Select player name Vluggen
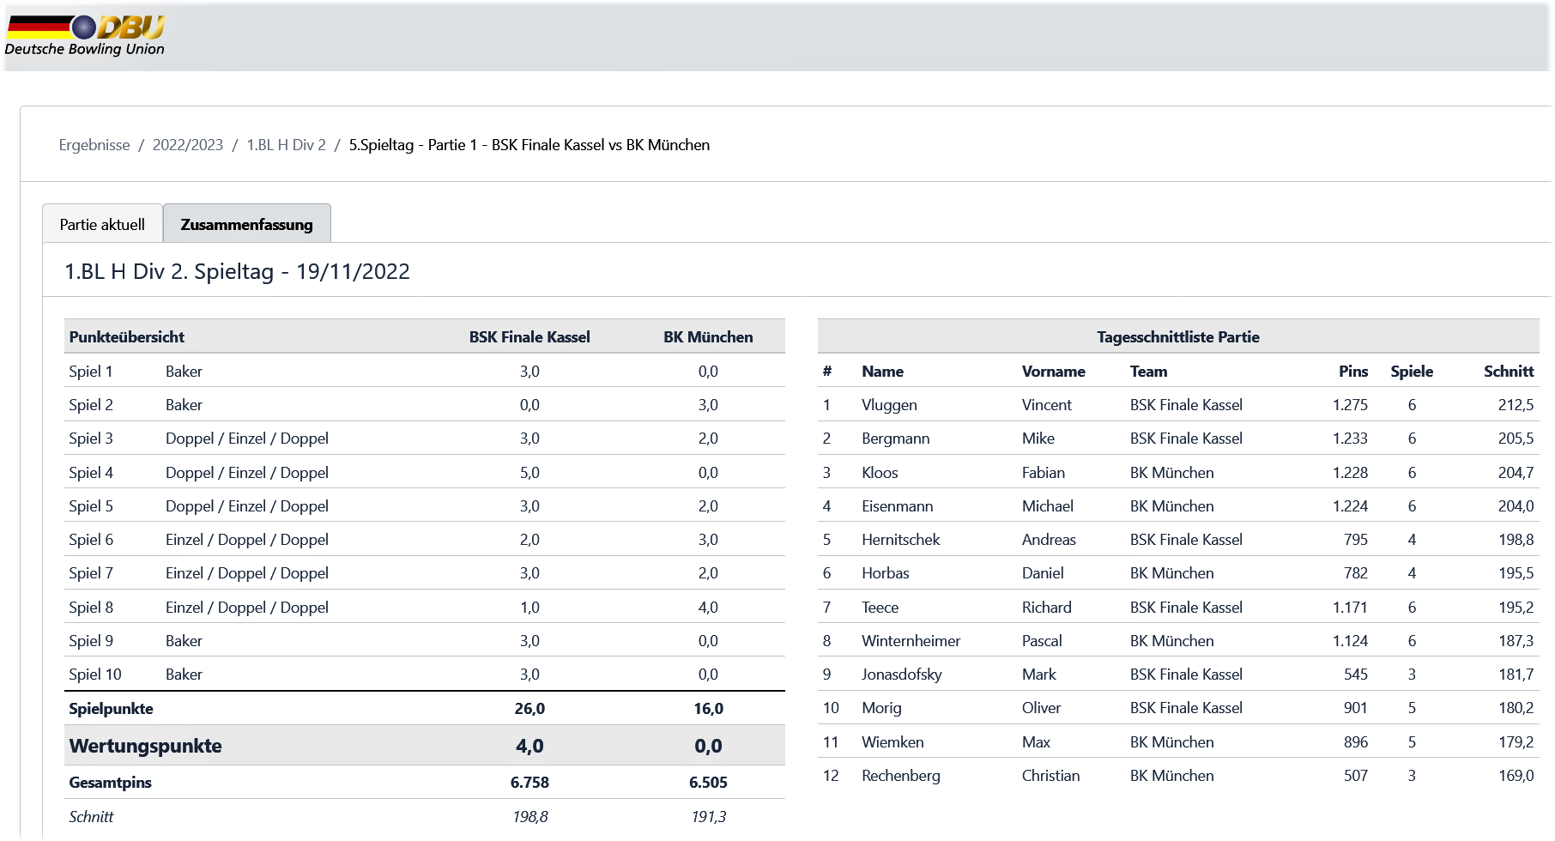1555x841 pixels. [x=889, y=405]
